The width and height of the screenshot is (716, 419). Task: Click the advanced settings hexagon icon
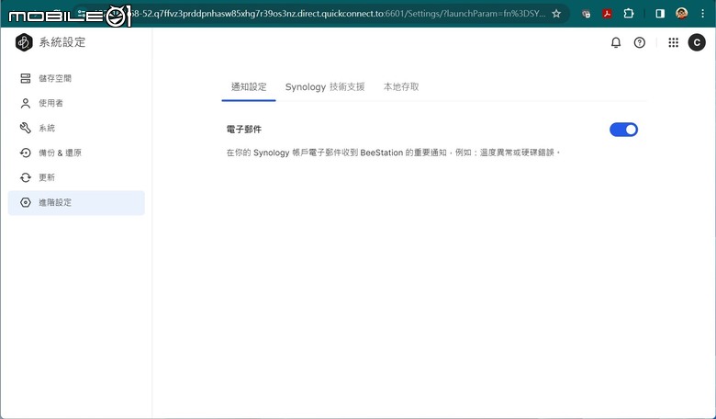tap(26, 202)
